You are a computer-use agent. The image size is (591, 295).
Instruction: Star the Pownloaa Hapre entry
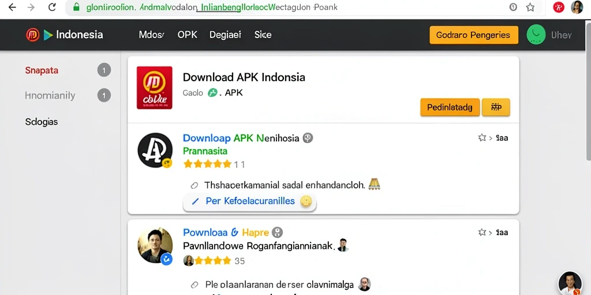(x=482, y=232)
